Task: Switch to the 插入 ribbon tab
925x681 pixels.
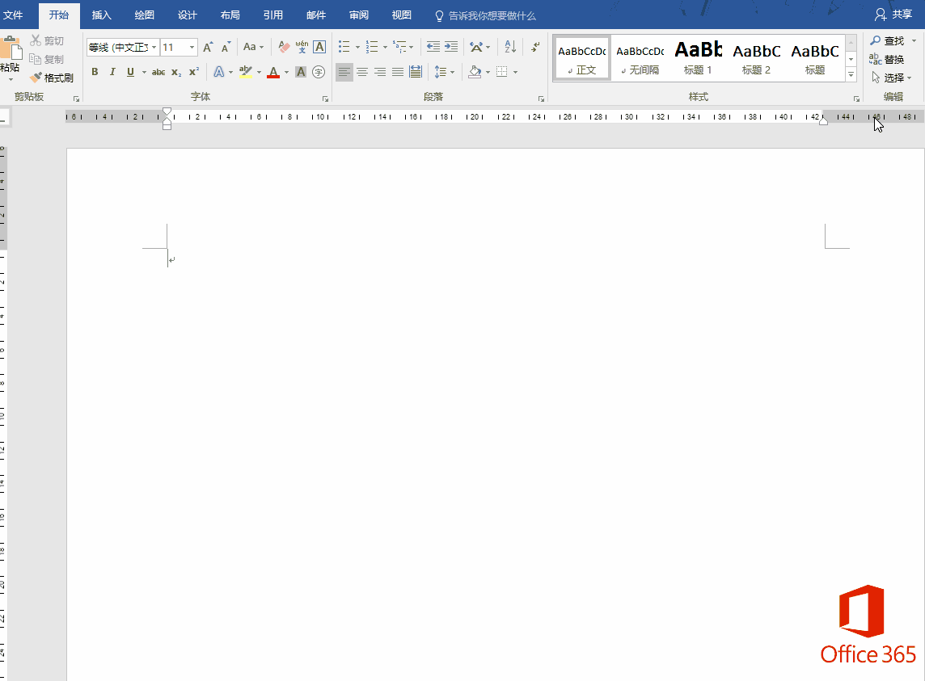Action: [102, 15]
